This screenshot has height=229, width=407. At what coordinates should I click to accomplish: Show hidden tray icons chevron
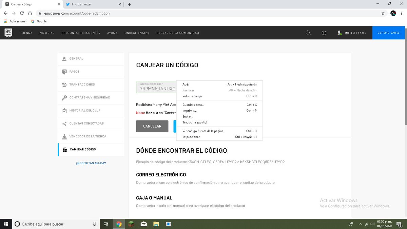click(360, 224)
